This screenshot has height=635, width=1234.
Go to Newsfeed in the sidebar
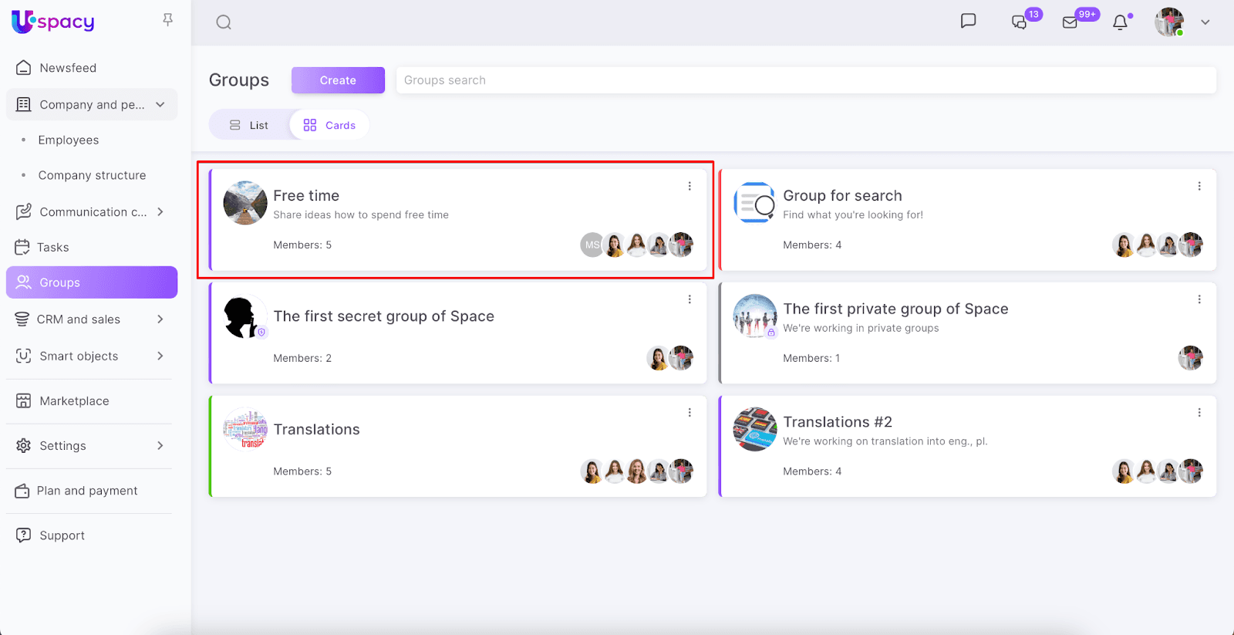pos(68,68)
